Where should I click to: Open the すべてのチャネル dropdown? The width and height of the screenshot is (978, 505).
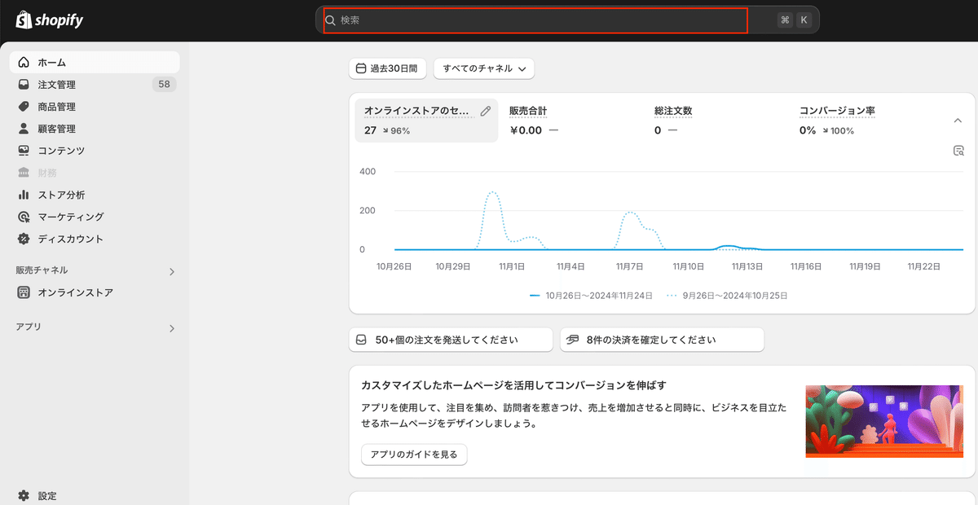coord(484,68)
